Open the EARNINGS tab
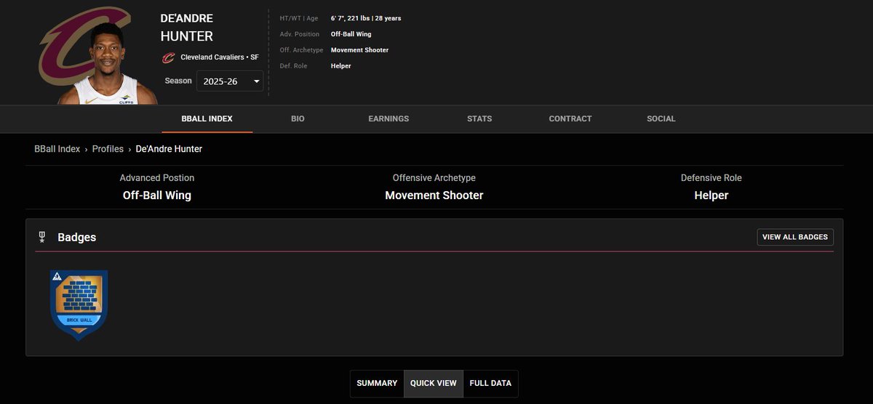This screenshot has width=873, height=404. [x=388, y=118]
